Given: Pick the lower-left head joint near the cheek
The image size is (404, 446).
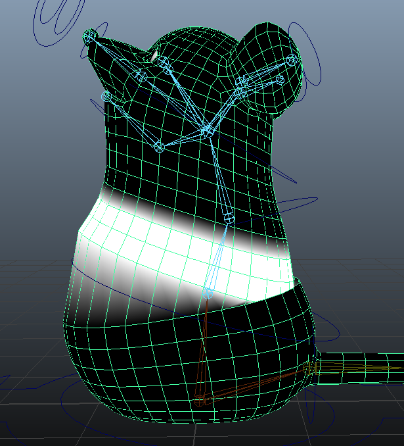Looking at the screenshot, I should pos(158,147).
